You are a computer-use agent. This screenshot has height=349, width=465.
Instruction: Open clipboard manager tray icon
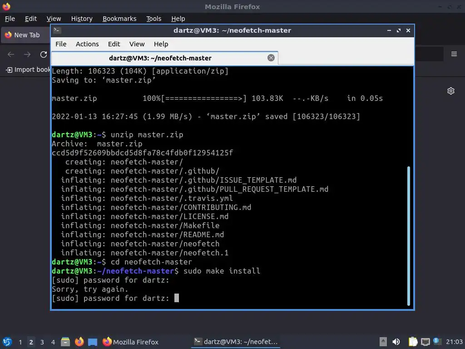coord(413,342)
